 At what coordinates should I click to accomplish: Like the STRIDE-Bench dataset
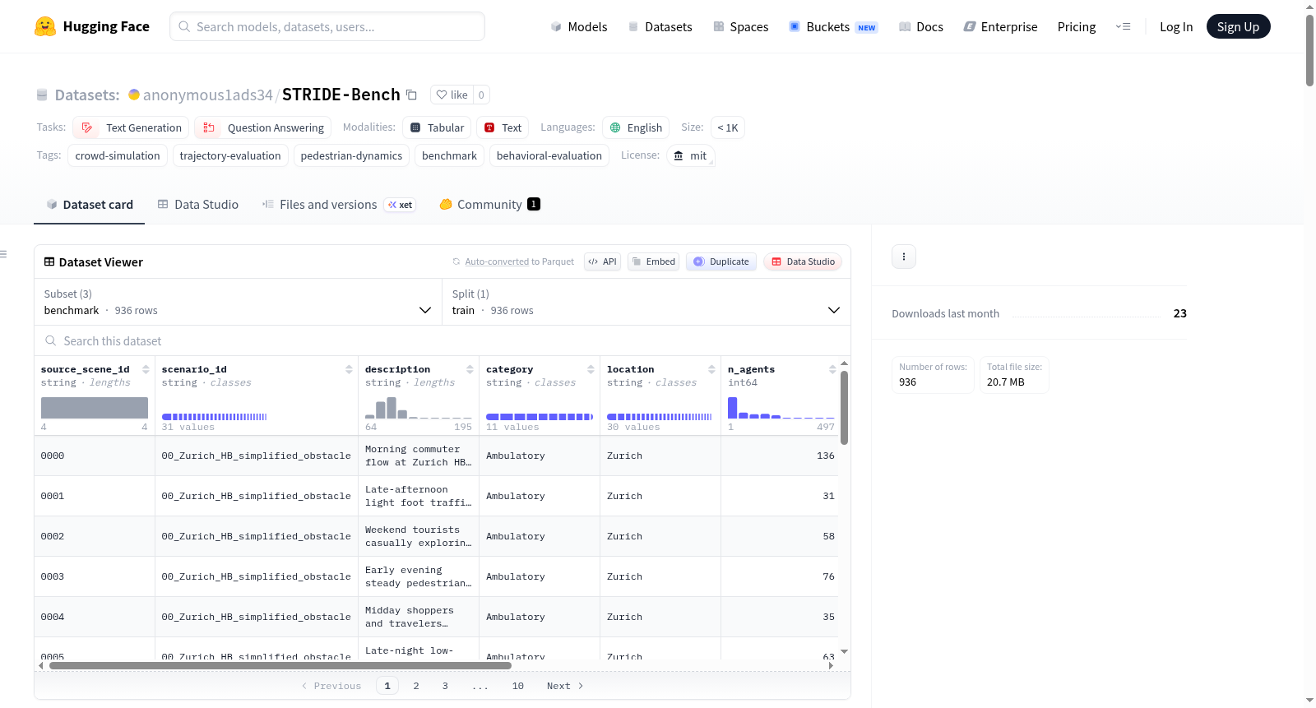point(452,95)
